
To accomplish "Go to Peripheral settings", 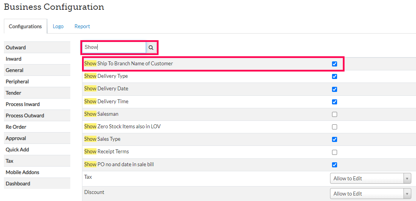I will click(17, 82).
